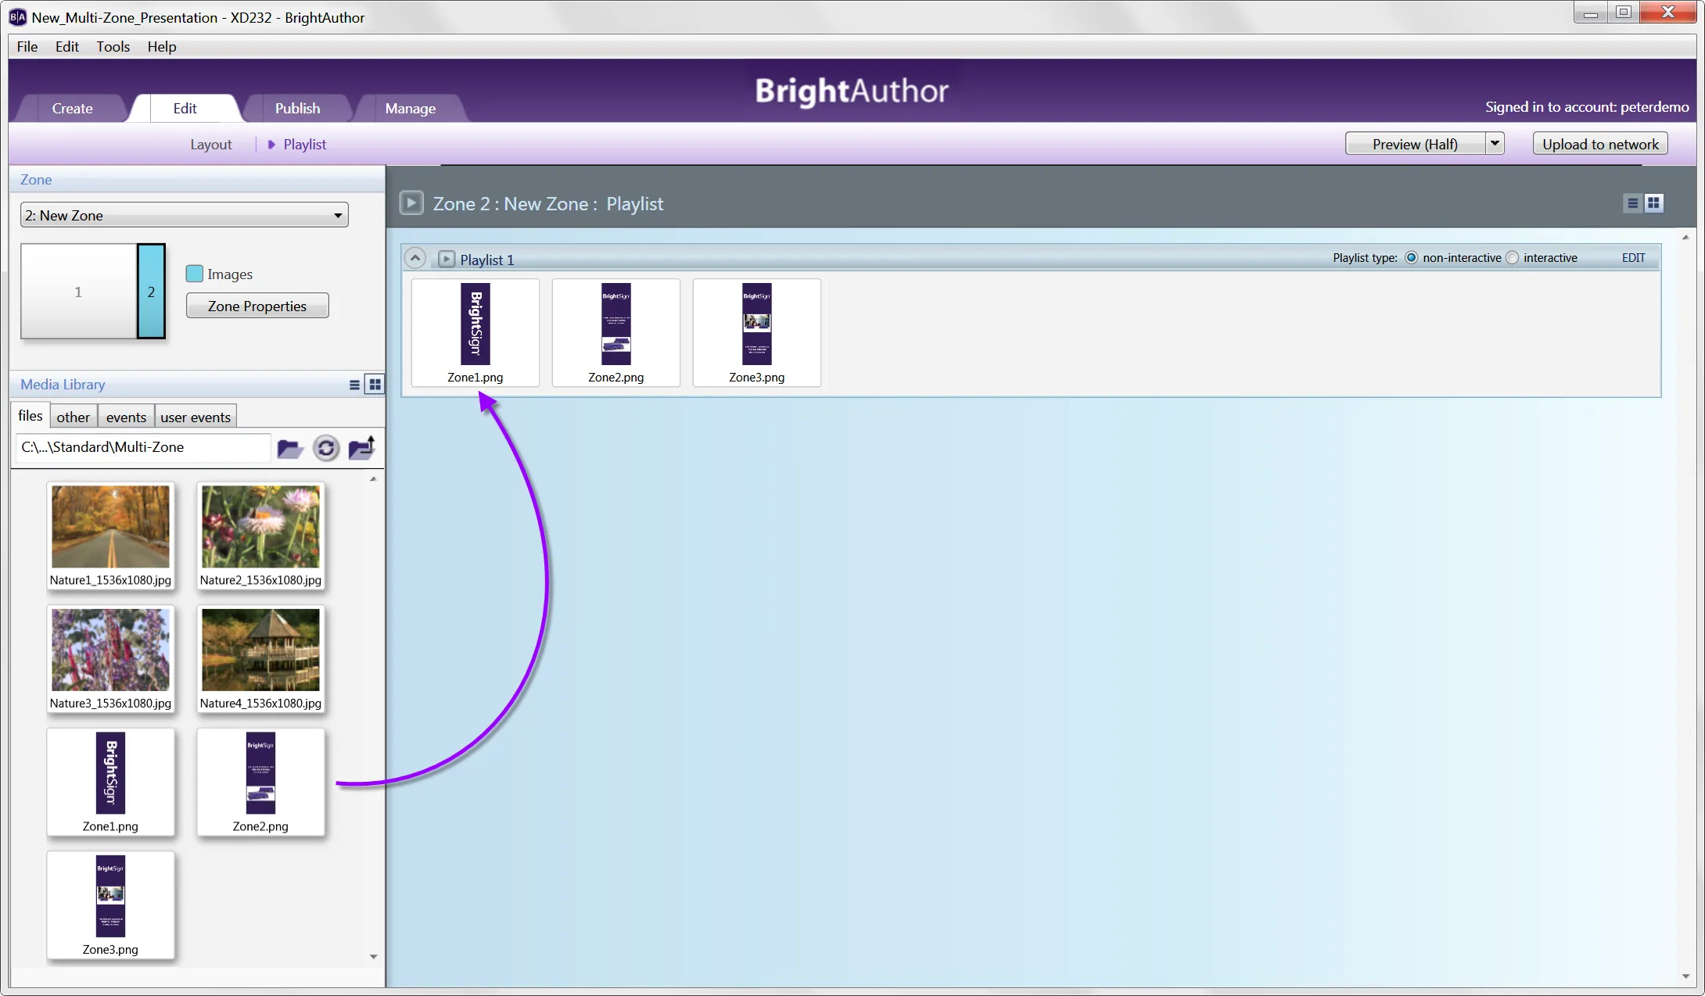The height and width of the screenshot is (996, 1705).
Task: Switch to the Manage tab
Action: point(410,109)
